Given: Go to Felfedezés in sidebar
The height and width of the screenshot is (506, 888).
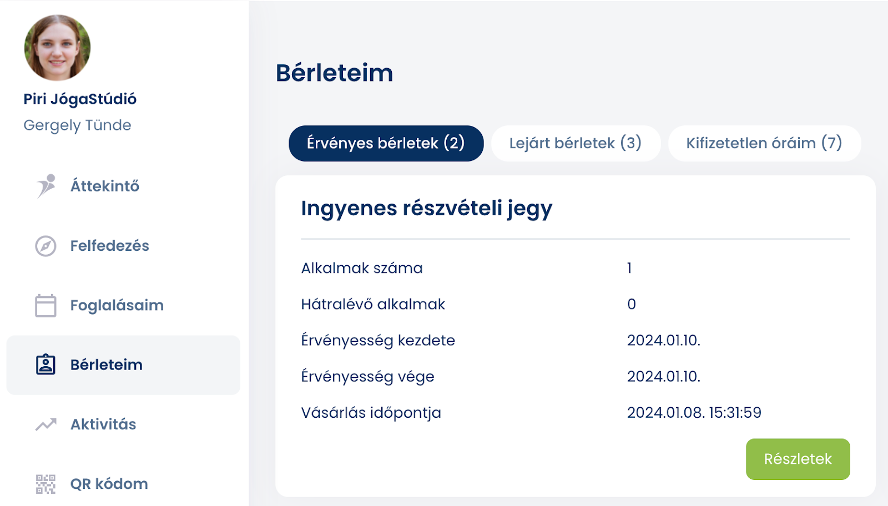Looking at the screenshot, I should click(109, 246).
